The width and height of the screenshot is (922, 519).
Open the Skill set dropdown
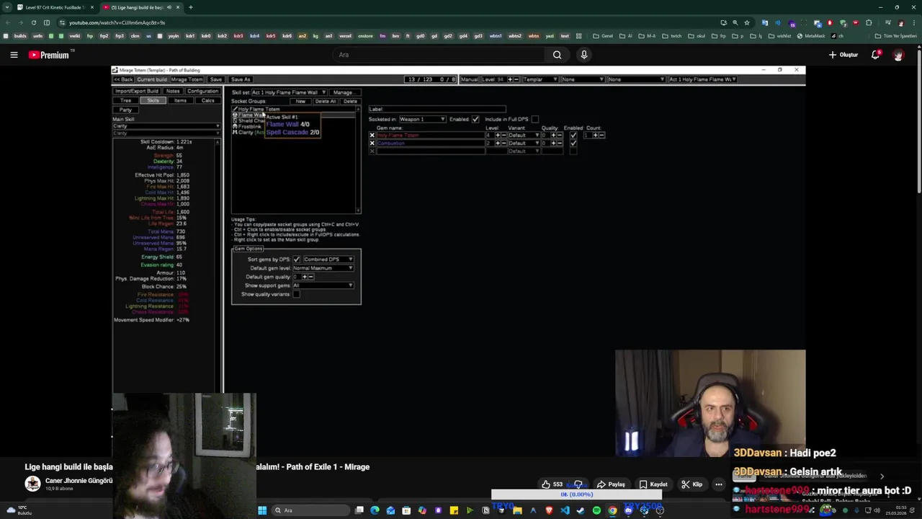pyautogui.click(x=289, y=92)
